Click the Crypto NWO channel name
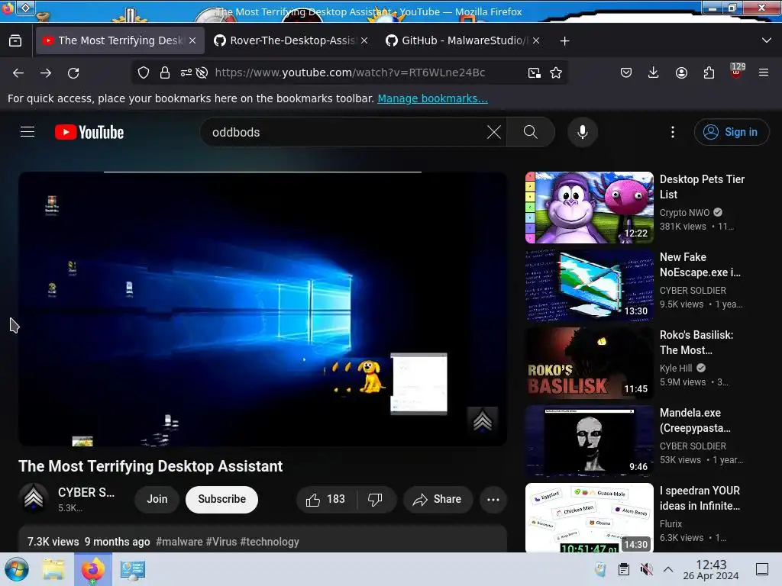The height and width of the screenshot is (586, 782). point(685,213)
